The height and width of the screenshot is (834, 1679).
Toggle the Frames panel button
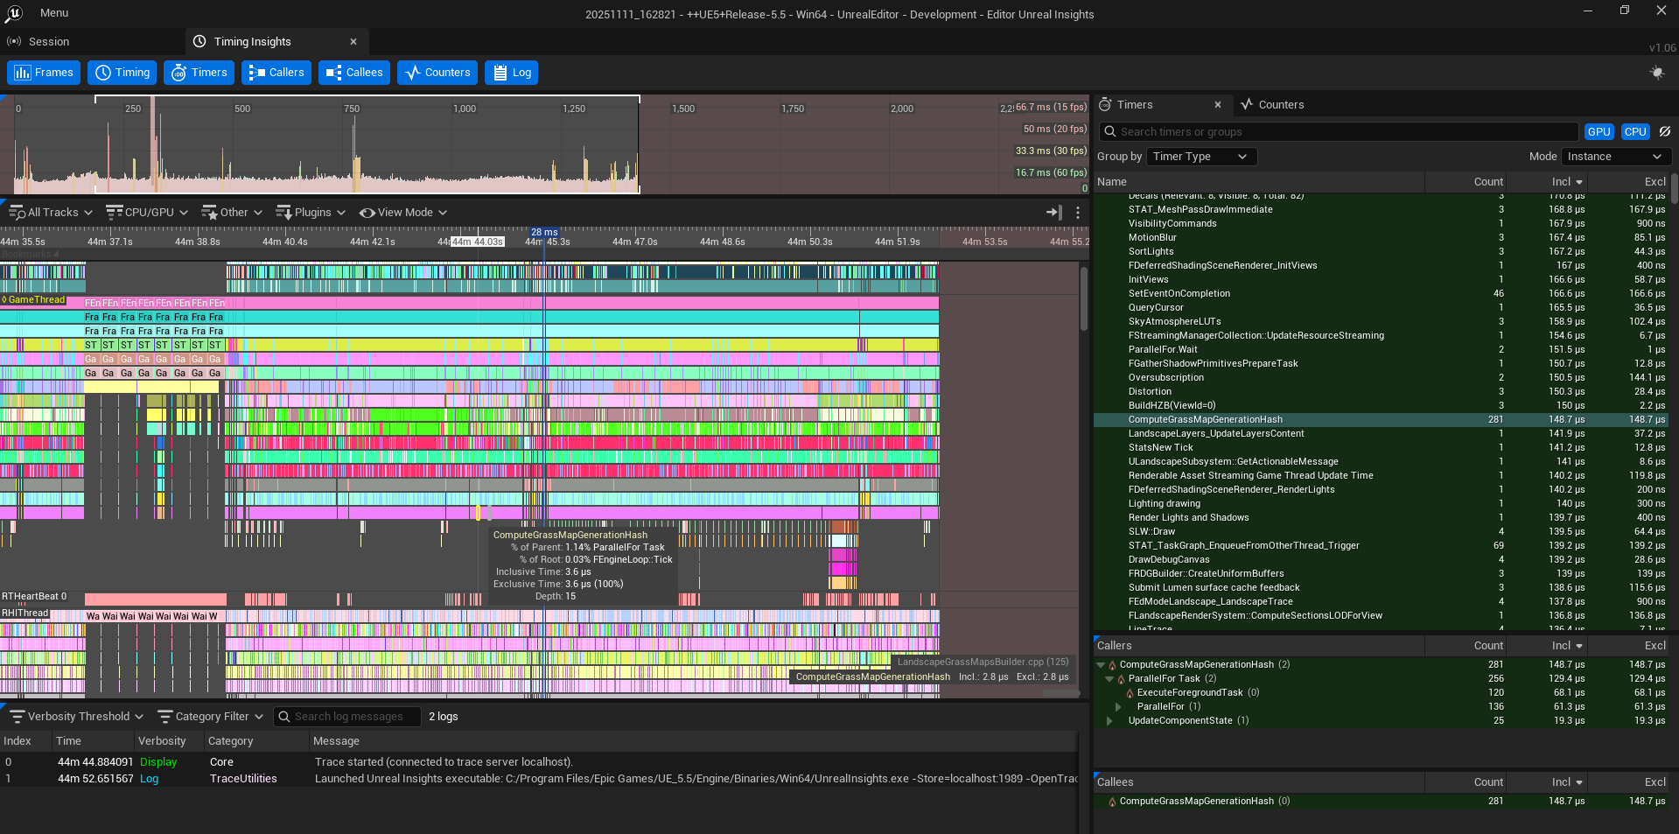(x=44, y=73)
